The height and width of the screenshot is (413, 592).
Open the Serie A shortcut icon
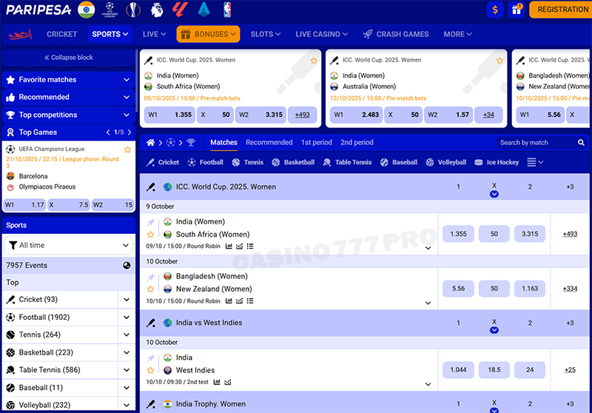pos(204,10)
